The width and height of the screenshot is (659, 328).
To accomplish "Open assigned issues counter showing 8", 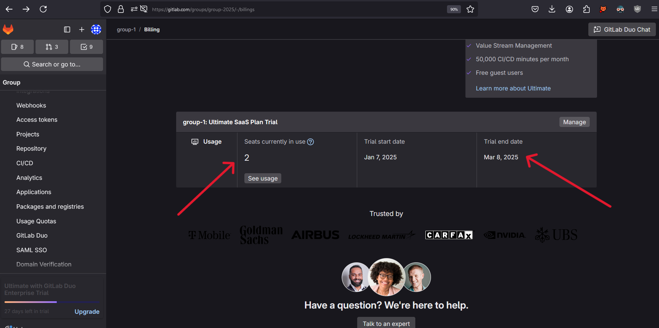I will (17, 47).
